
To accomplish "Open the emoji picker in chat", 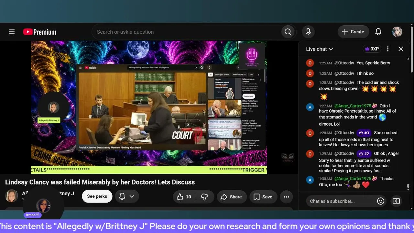I will tap(381, 201).
